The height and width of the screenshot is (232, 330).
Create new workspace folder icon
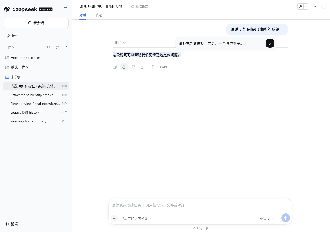[65, 47]
